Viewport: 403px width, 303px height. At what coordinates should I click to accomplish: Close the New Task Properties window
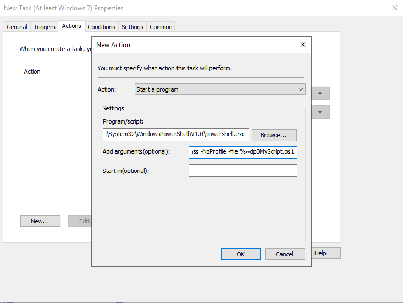coord(395,8)
